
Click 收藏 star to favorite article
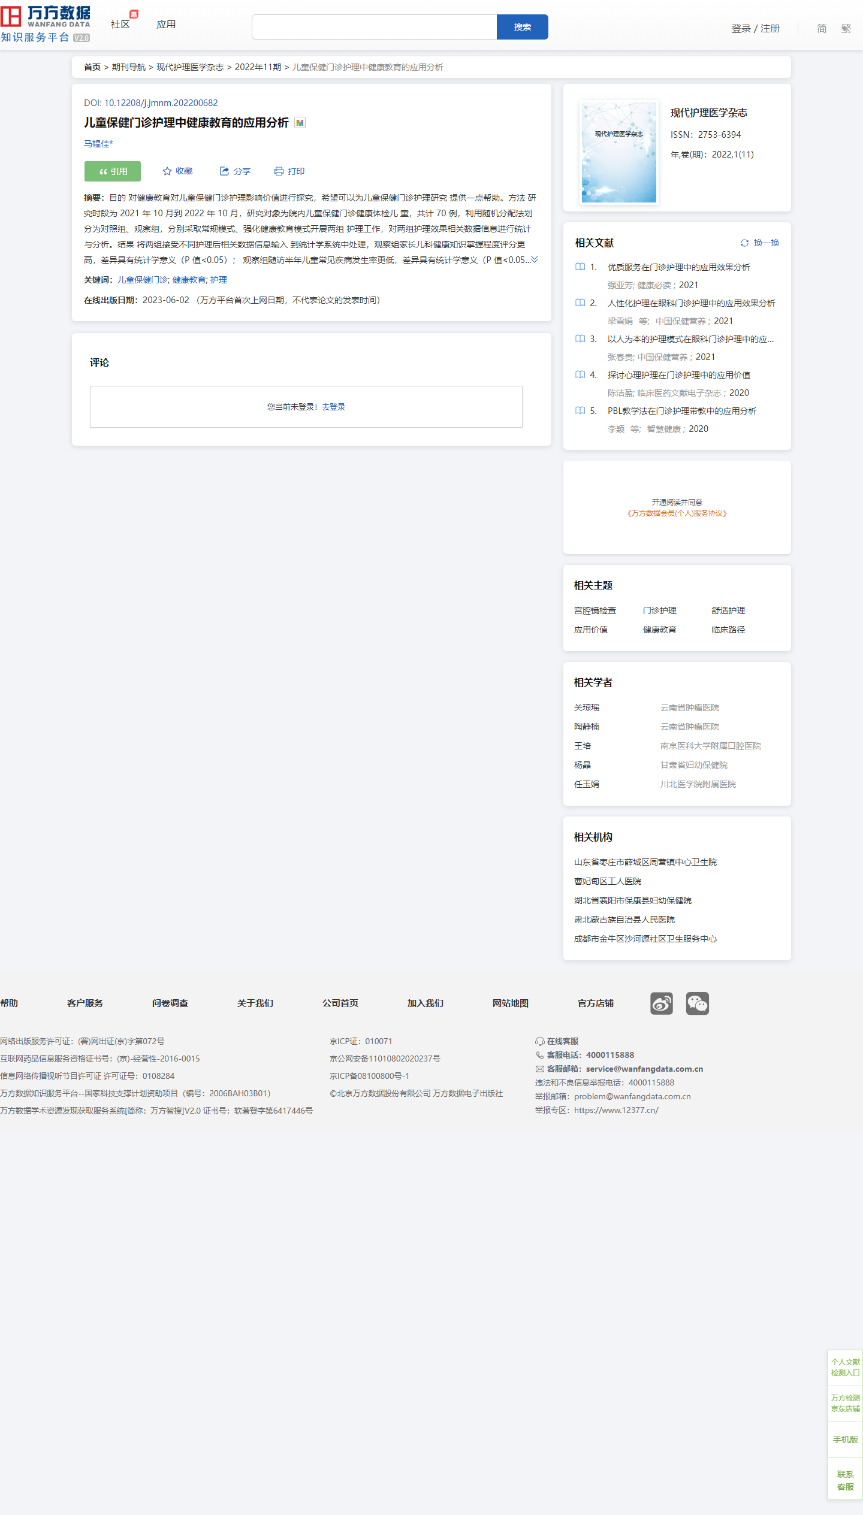(x=177, y=171)
